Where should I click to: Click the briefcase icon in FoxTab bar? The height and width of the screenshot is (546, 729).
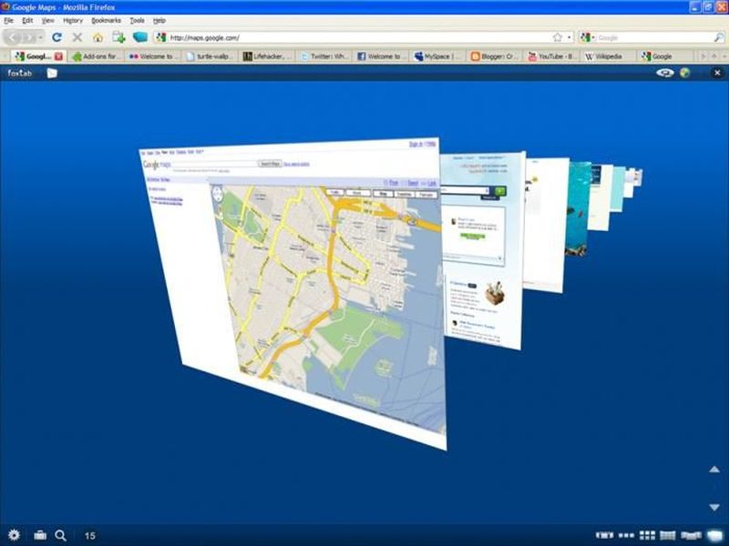pos(40,535)
